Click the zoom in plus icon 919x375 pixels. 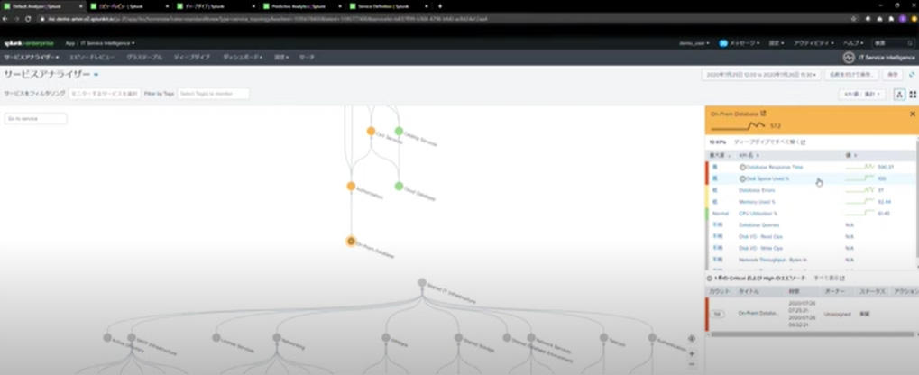pos(692,354)
